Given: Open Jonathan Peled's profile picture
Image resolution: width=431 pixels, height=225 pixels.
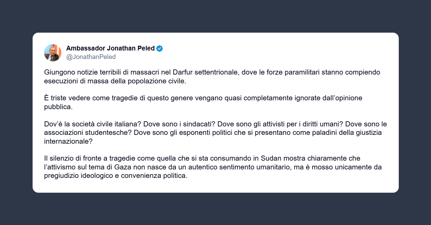Looking at the screenshot, I should click(x=53, y=53).
